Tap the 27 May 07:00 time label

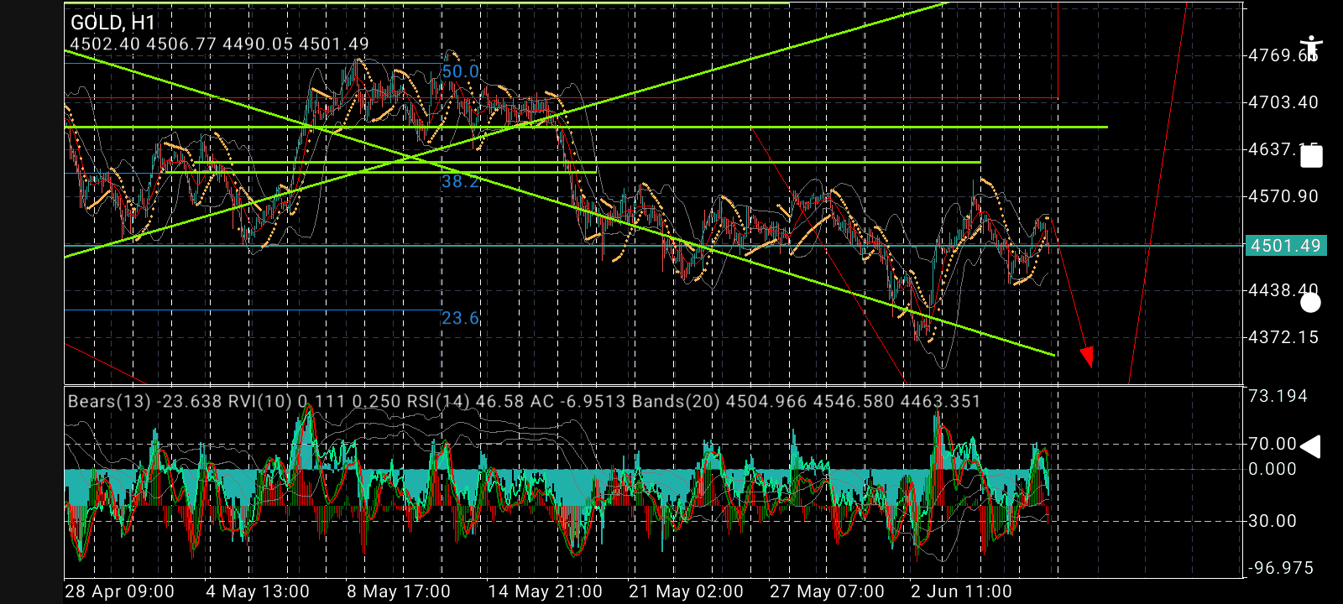[827, 591]
